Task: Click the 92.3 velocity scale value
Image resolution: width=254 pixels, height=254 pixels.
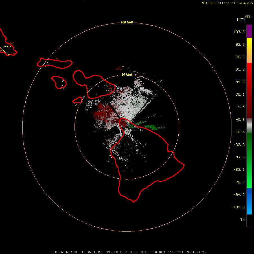Action: [240, 44]
